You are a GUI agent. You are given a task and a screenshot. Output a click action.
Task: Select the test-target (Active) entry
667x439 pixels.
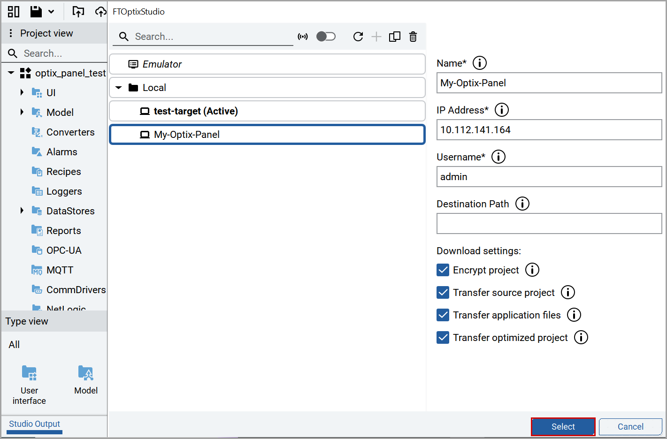(x=268, y=111)
